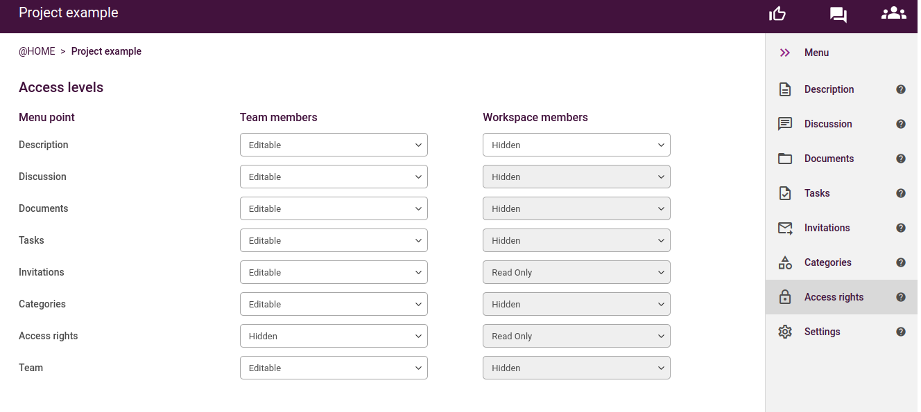Collapse the sidebar with the double-chevron icon
This screenshot has width=921, height=412.
785,53
